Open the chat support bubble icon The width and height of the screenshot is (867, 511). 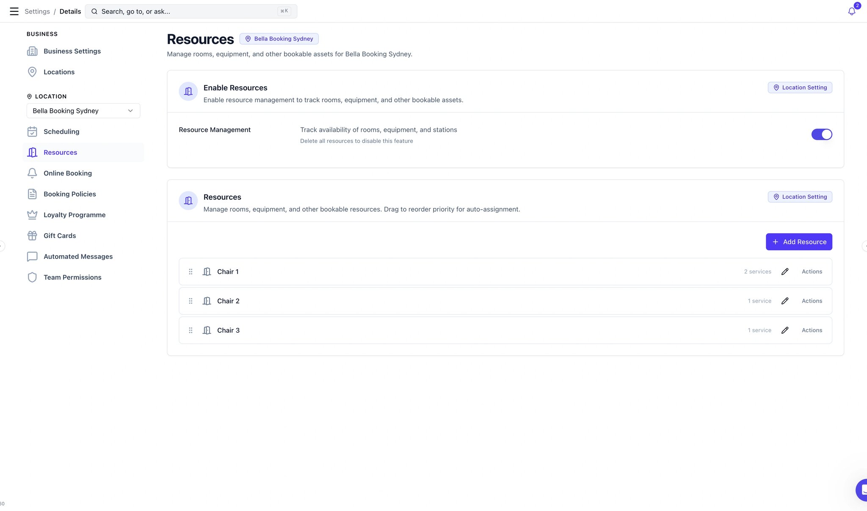pos(862,490)
